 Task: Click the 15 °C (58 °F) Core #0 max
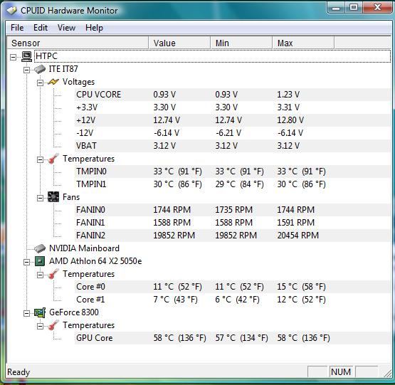pos(301,287)
